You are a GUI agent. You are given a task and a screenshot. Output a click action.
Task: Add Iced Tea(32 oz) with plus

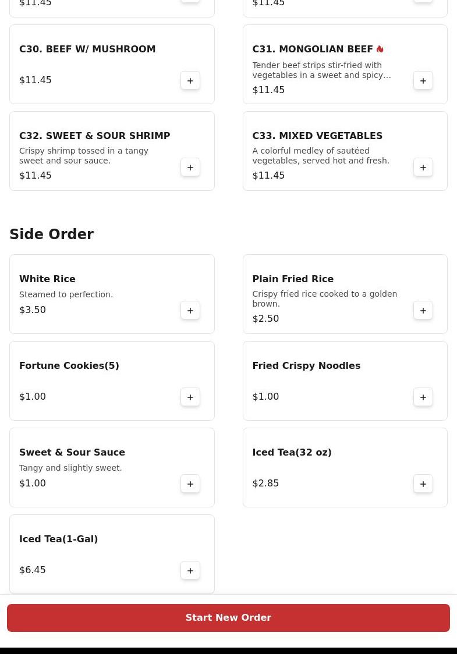423,484
